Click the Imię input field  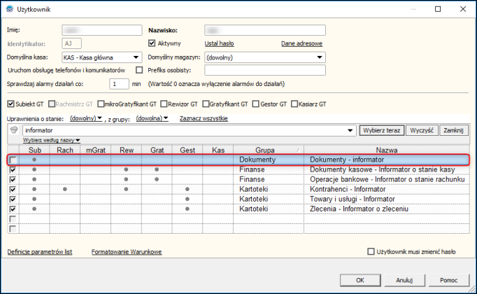(x=102, y=30)
